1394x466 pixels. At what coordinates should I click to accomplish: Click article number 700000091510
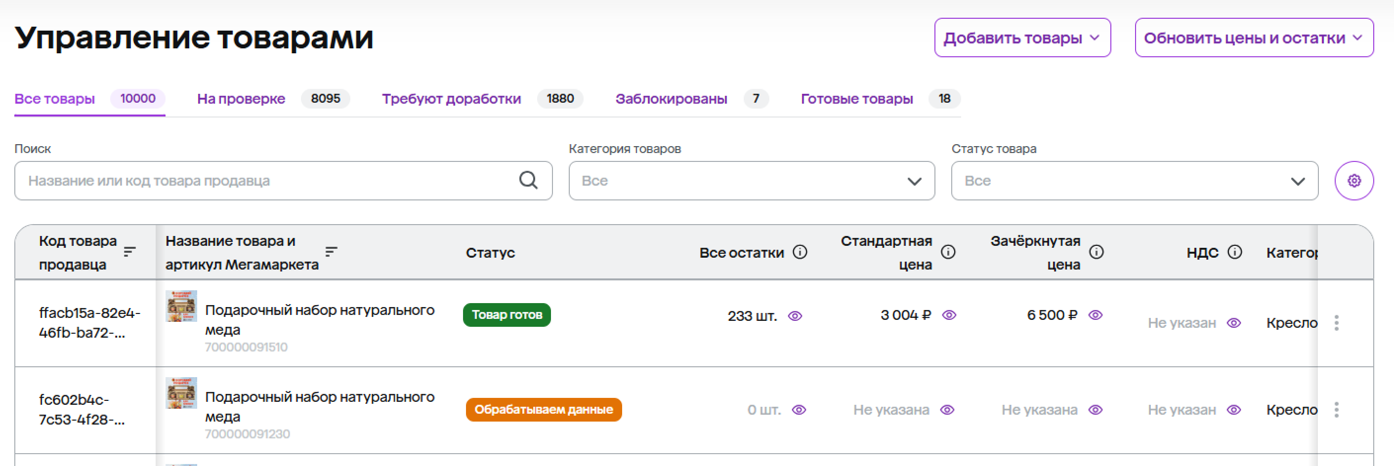246,347
